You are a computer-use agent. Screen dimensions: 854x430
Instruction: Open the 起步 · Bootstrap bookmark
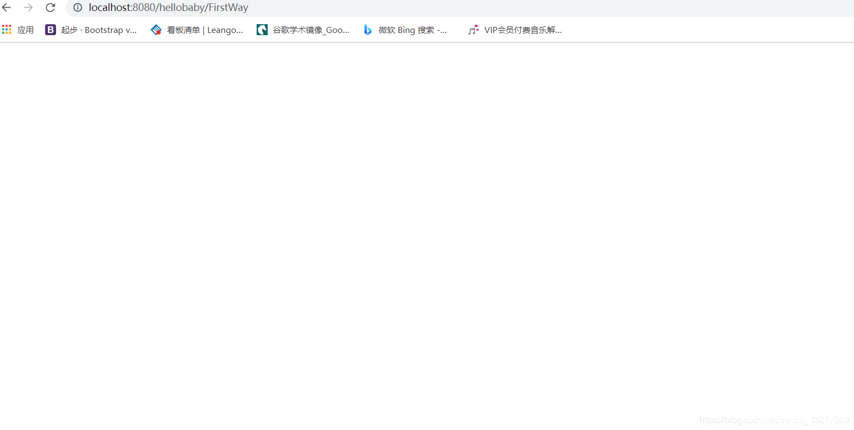click(x=99, y=30)
